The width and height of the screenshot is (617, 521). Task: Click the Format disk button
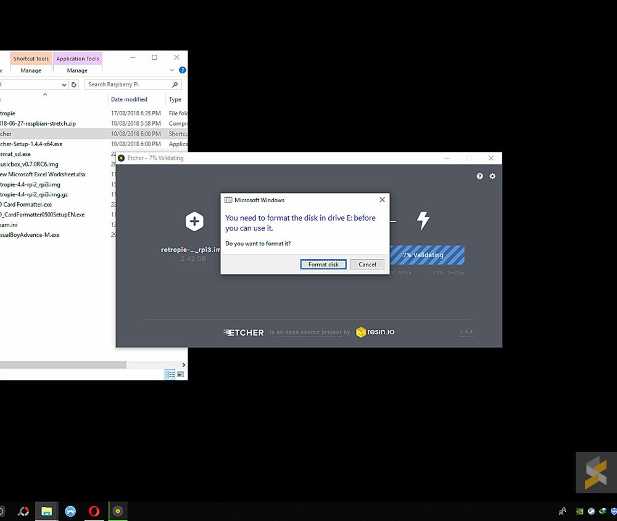pos(323,265)
